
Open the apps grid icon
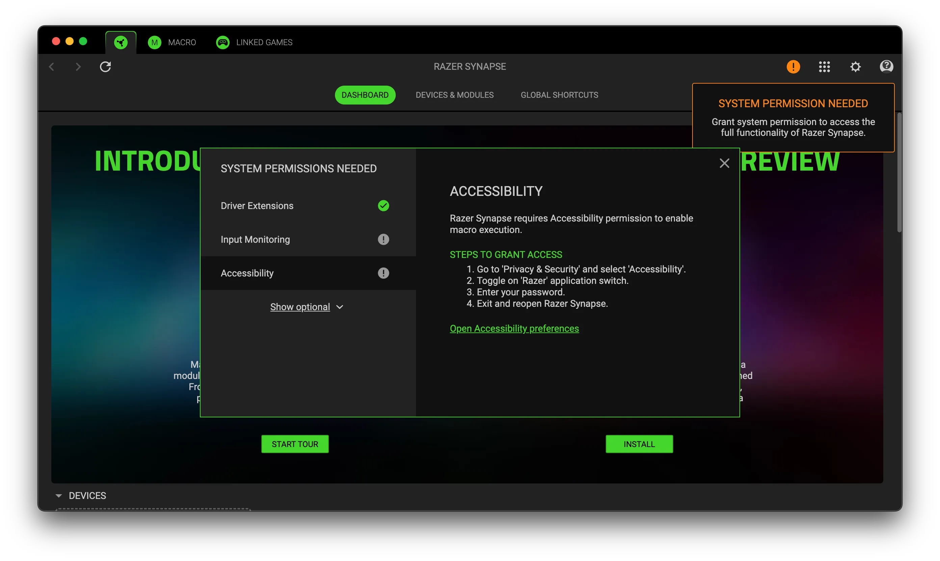click(825, 66)
